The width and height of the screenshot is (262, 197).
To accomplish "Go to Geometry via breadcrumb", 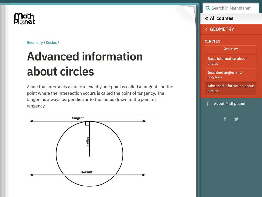I will (35, 43).
